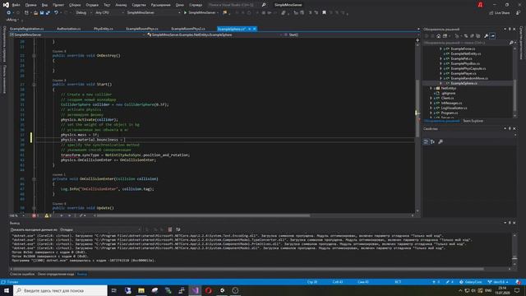Click the Categorized icon in Properties panel

click(x=426, y=141)
